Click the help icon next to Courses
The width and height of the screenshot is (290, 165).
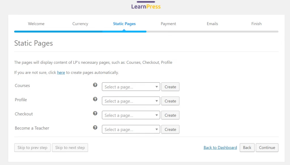[x=95, y=85]
